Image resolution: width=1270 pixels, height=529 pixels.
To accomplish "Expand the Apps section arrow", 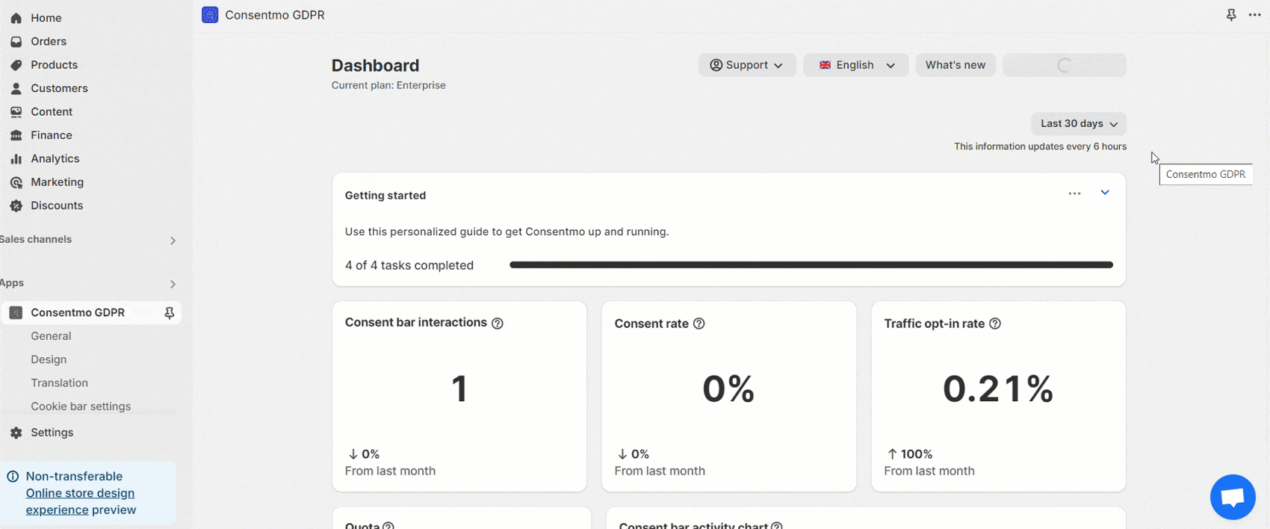I will coord(173,284).
